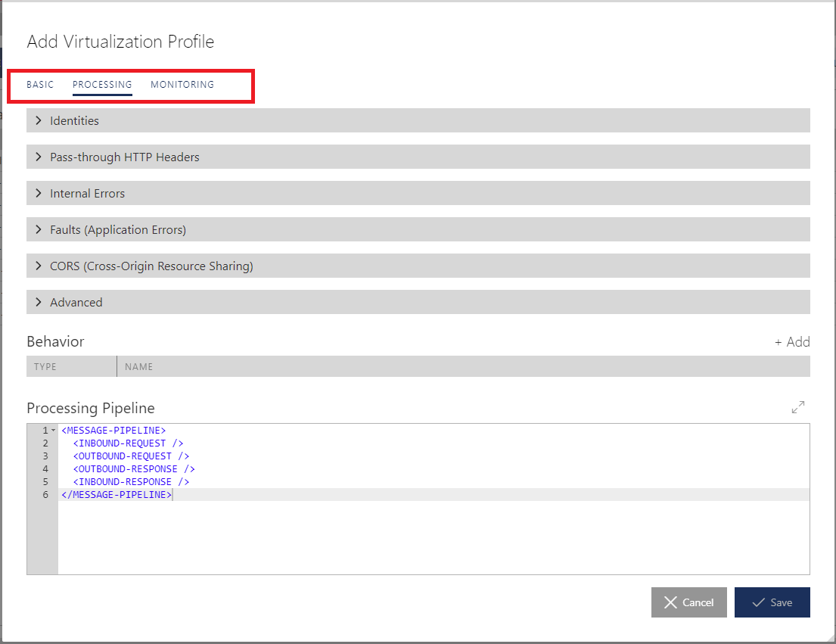Expand the Pass-through HTTP Headers section
Image resolution: width=836 pixels, height=644 pixels.
(x=124, y=157)
